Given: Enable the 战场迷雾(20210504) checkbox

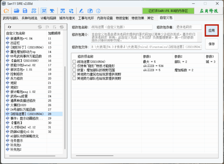Looking at the screenshot, I should coord(74,61).
